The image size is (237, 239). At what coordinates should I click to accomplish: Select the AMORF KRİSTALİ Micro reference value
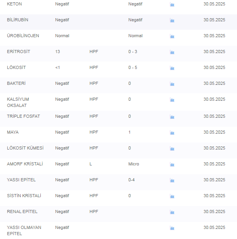[x=133, y=164]
